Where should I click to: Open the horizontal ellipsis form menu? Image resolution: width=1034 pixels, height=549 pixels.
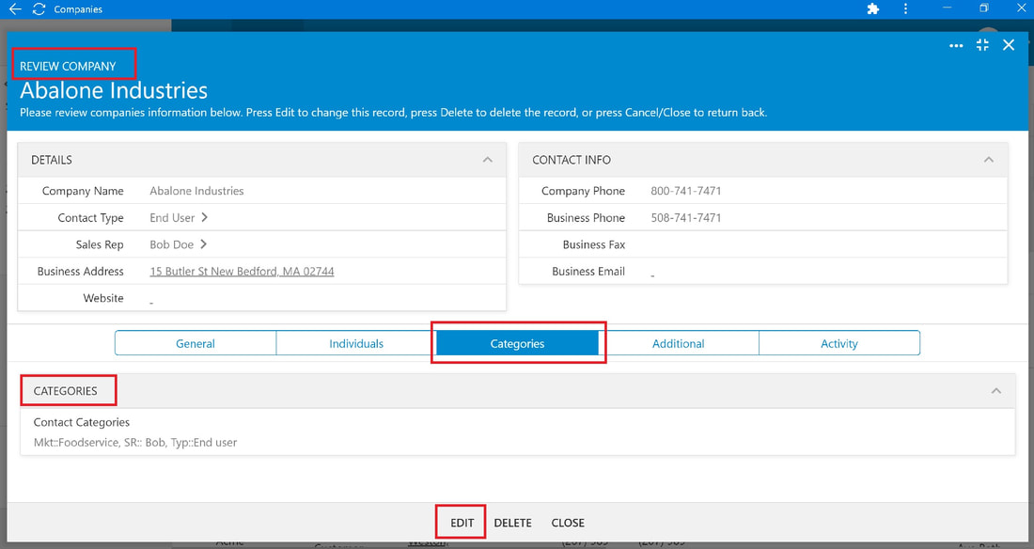[956, 45]
